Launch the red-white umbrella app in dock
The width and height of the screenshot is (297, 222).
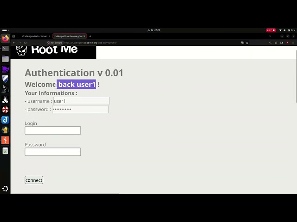[5, 110]
